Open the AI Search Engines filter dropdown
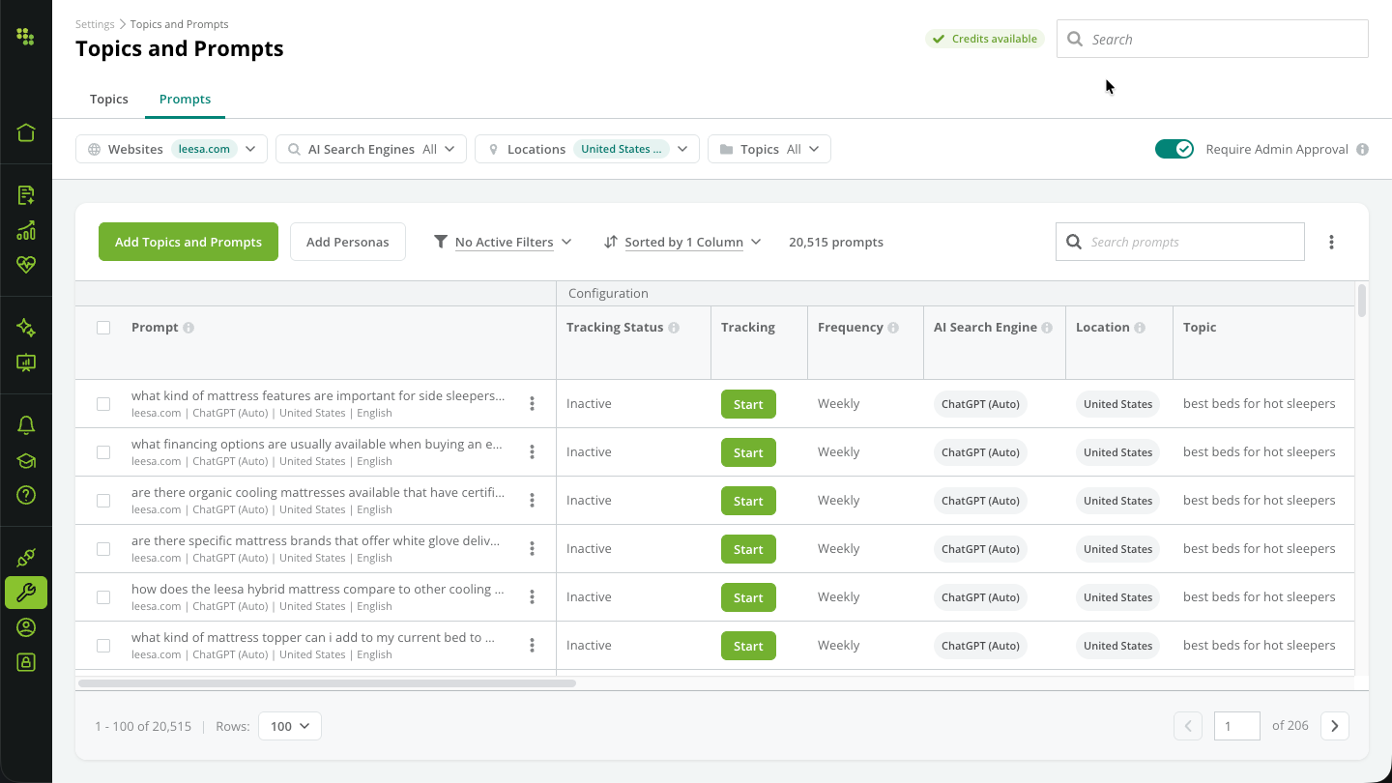The height and width of the screenshot is (783, 1392). [x=371, y=149]
